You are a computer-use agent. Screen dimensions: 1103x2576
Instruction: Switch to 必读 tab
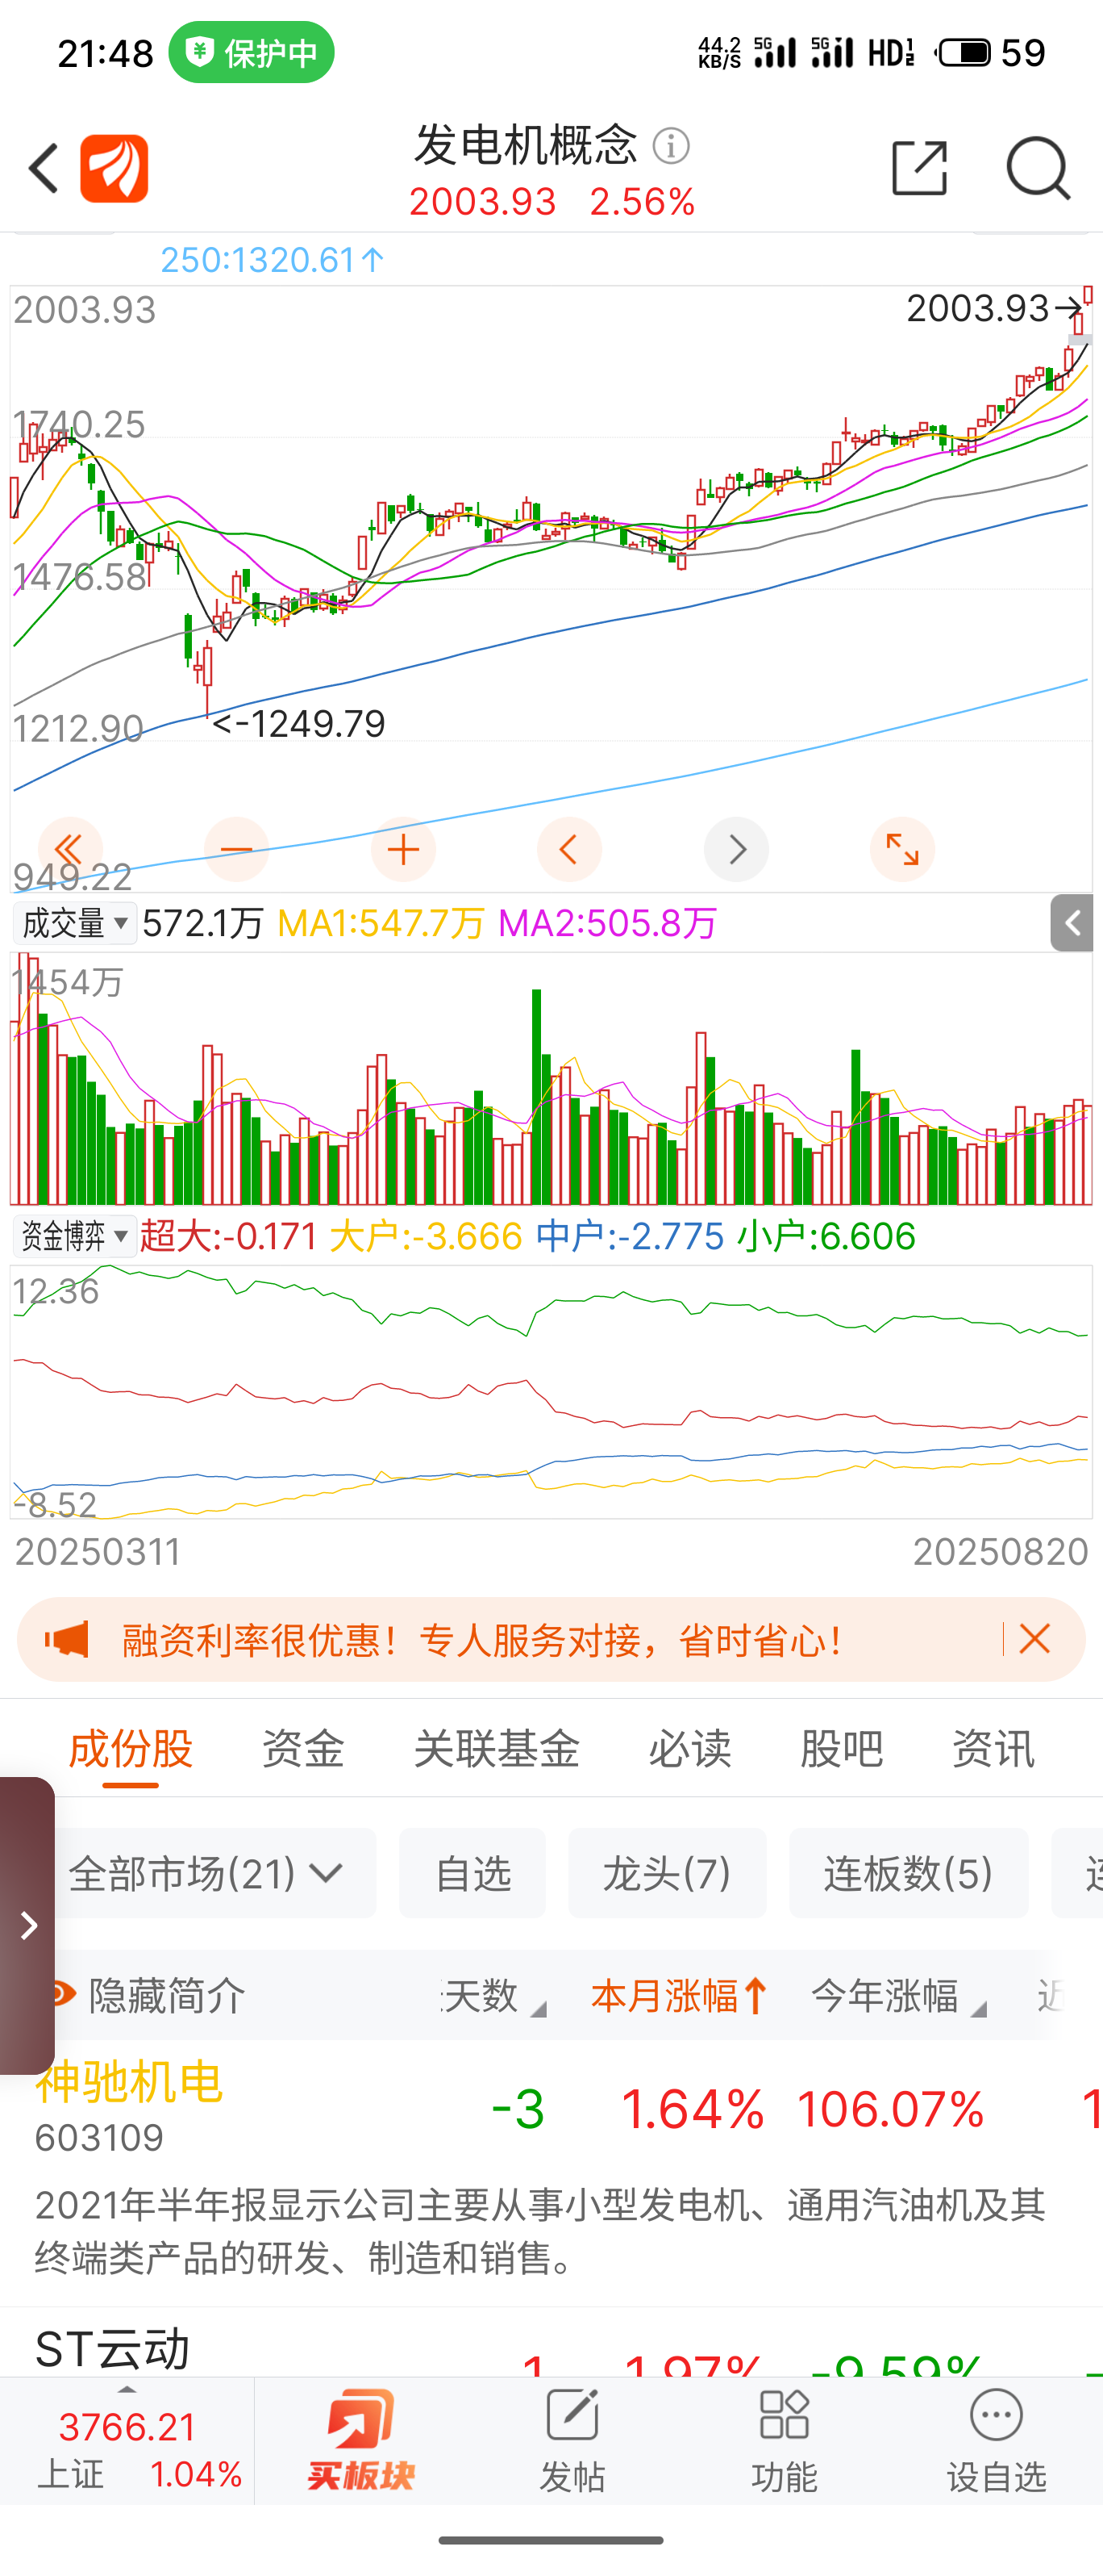[689, 1749]
